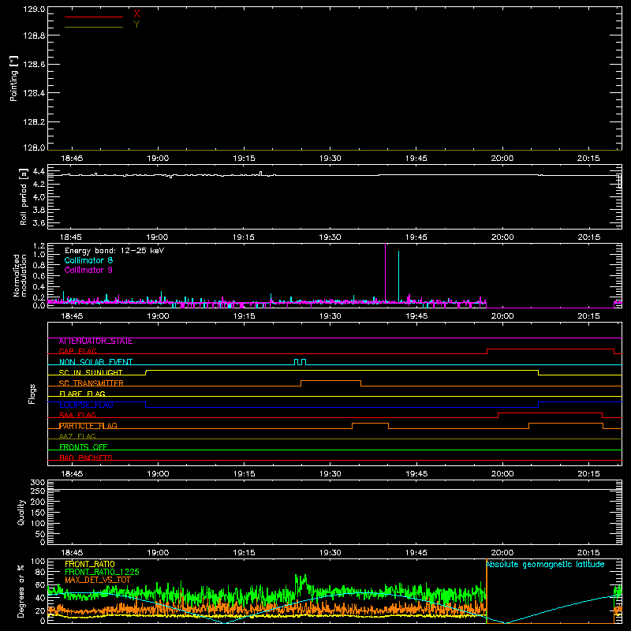Click 'Energy band: 12-25 keV' label

coord(114,251)
